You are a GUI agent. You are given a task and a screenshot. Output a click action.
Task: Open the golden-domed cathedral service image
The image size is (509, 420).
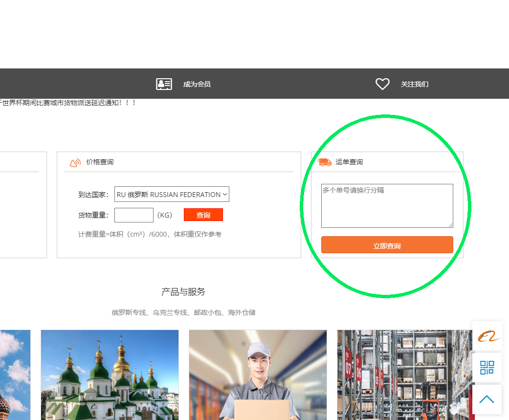110,375
